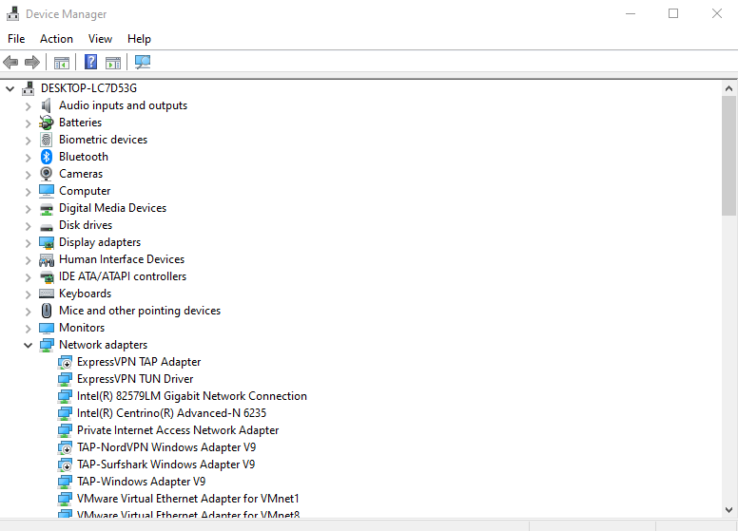This screenshot has height=531, width=738.
Task: Scan for hardware changes toolbar icon
Action: click(x=142, y=62)
